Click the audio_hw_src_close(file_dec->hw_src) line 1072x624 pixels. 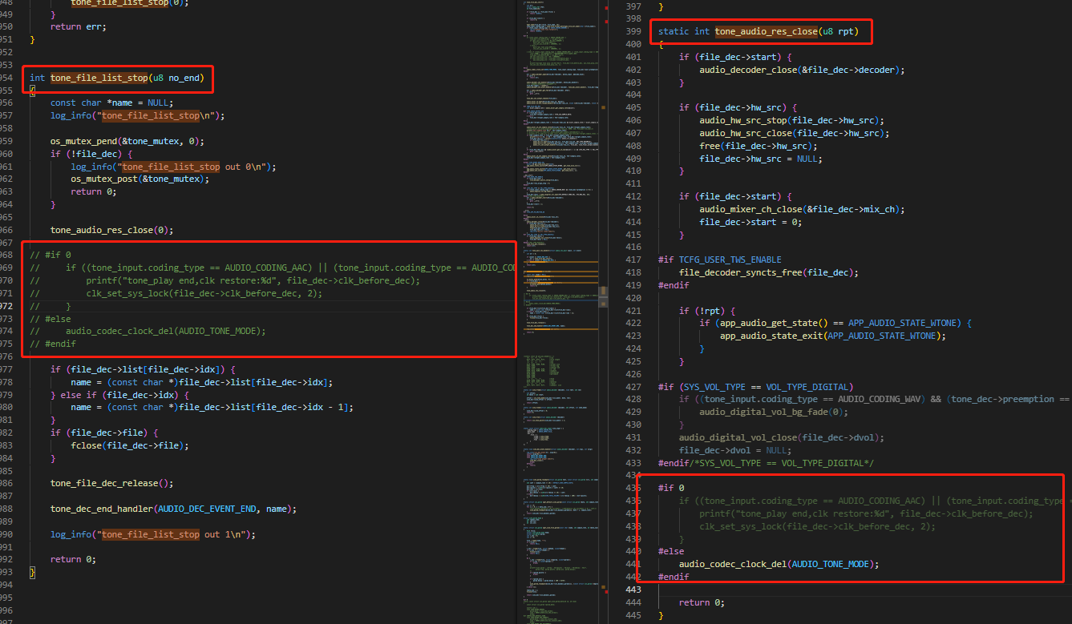[794, 133]
